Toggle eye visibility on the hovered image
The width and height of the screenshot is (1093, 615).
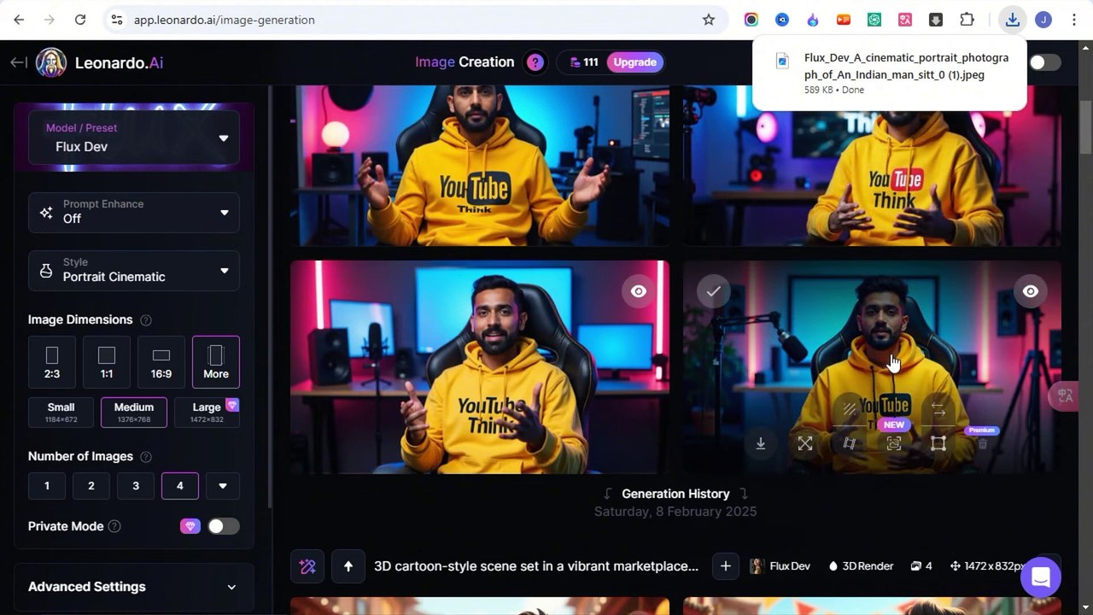point(1031,291)
